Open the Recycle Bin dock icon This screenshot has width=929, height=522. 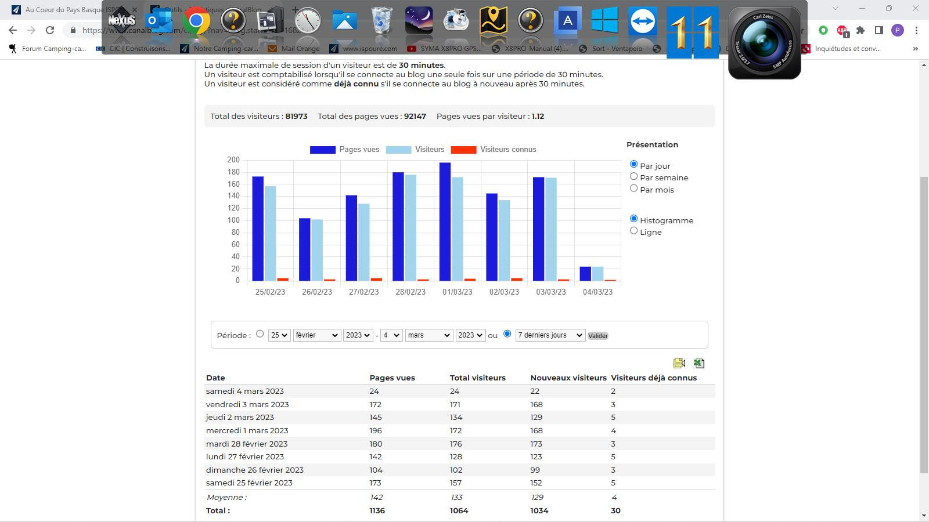[381, 21]
